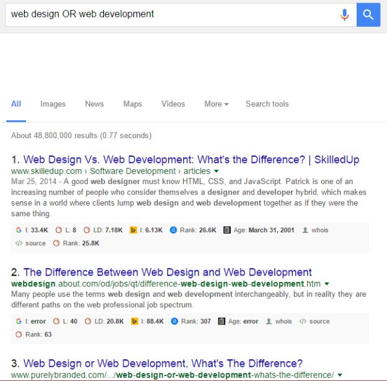
Task: Click the blue search magnifier button
Action: click(368, 15)
